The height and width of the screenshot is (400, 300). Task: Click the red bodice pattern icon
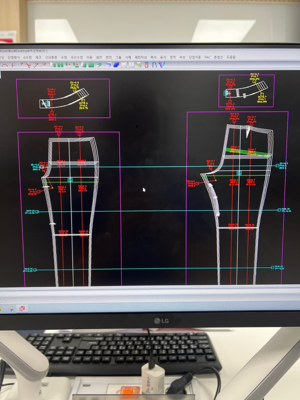pos(147,65)
